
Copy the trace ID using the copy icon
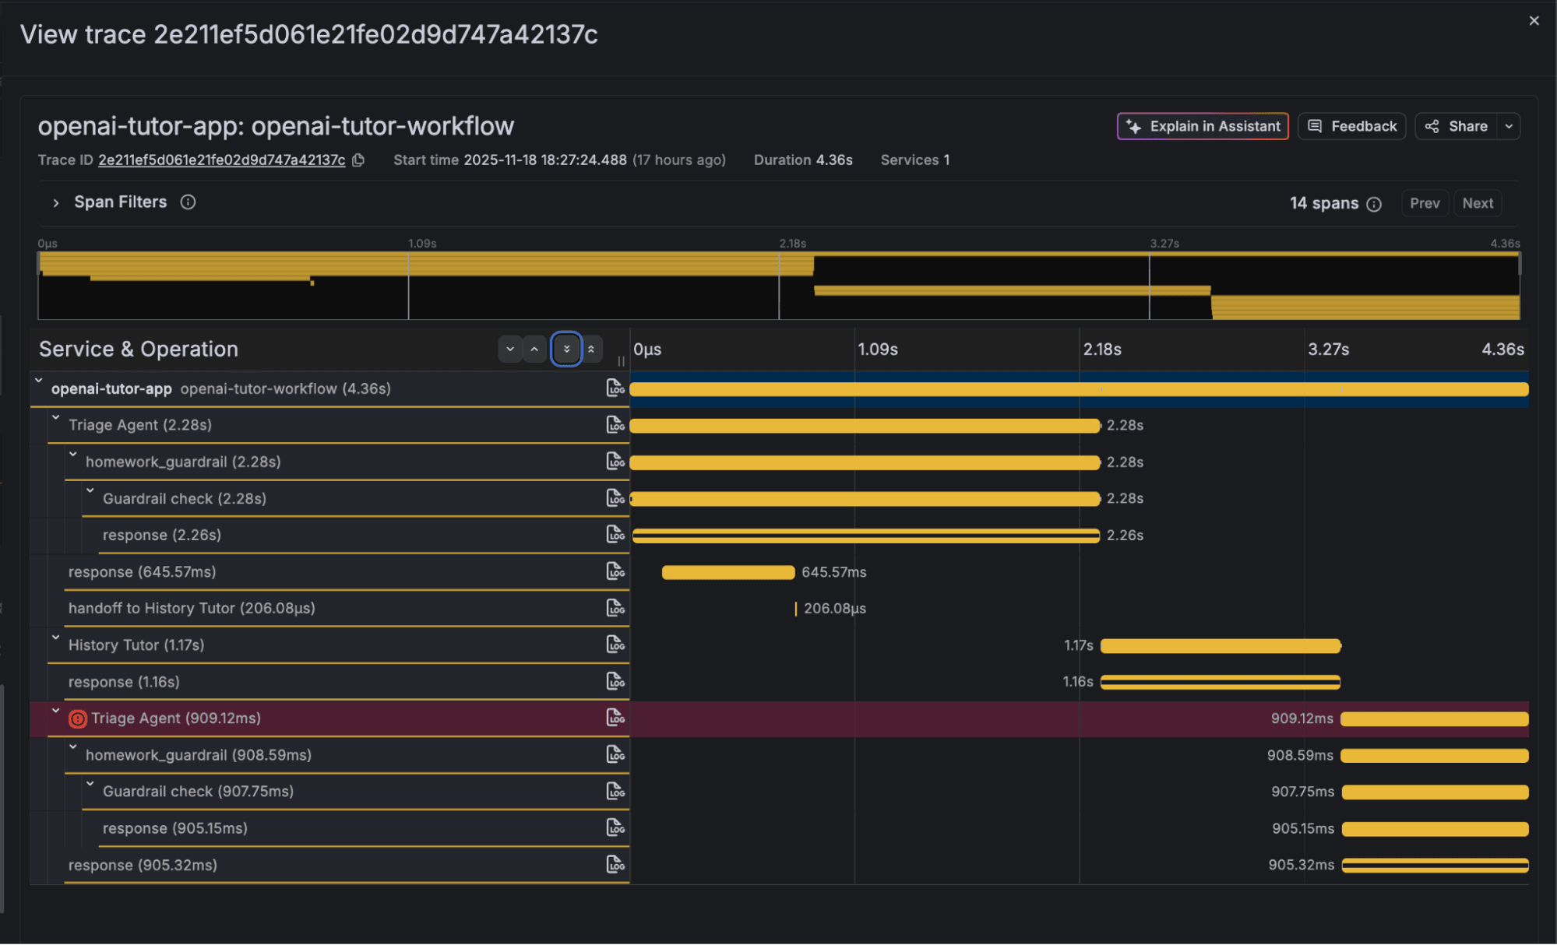point(358,160)
